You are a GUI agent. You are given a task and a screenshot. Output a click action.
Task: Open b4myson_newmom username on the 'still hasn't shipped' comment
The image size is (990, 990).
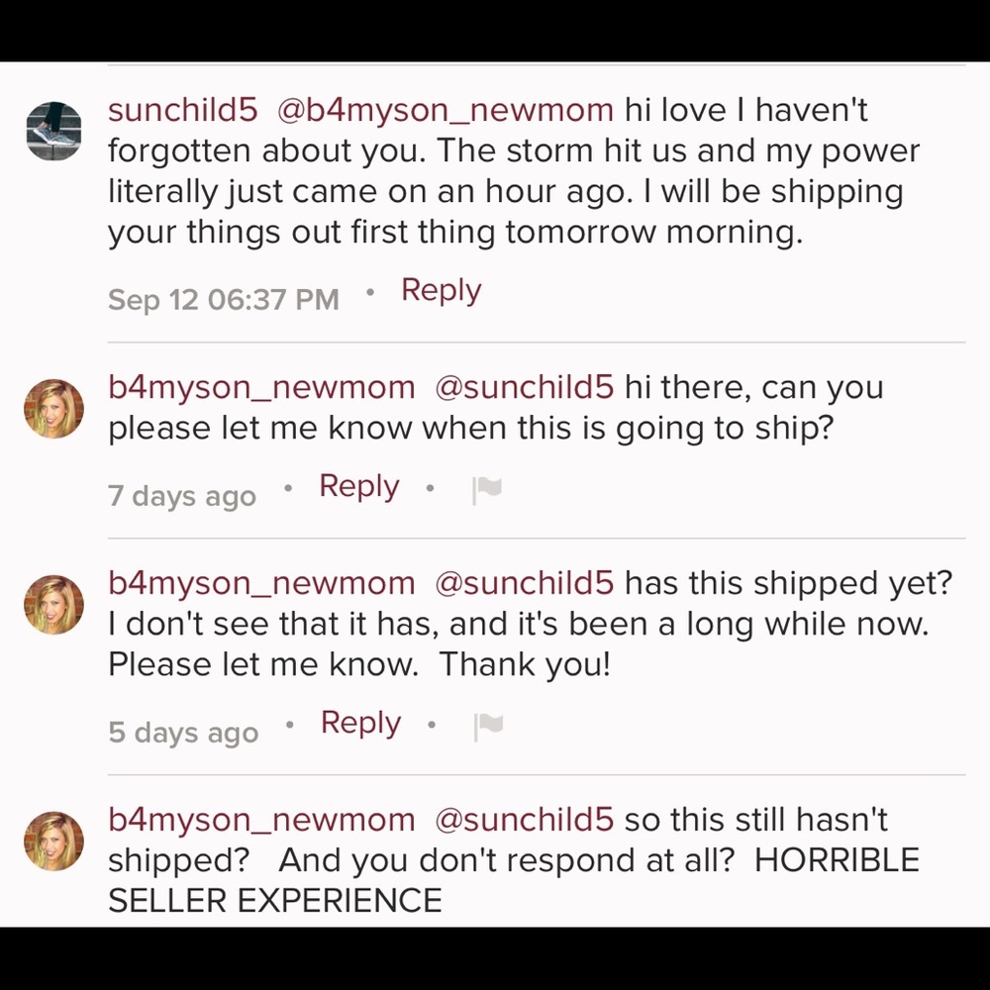click(261, 821)
